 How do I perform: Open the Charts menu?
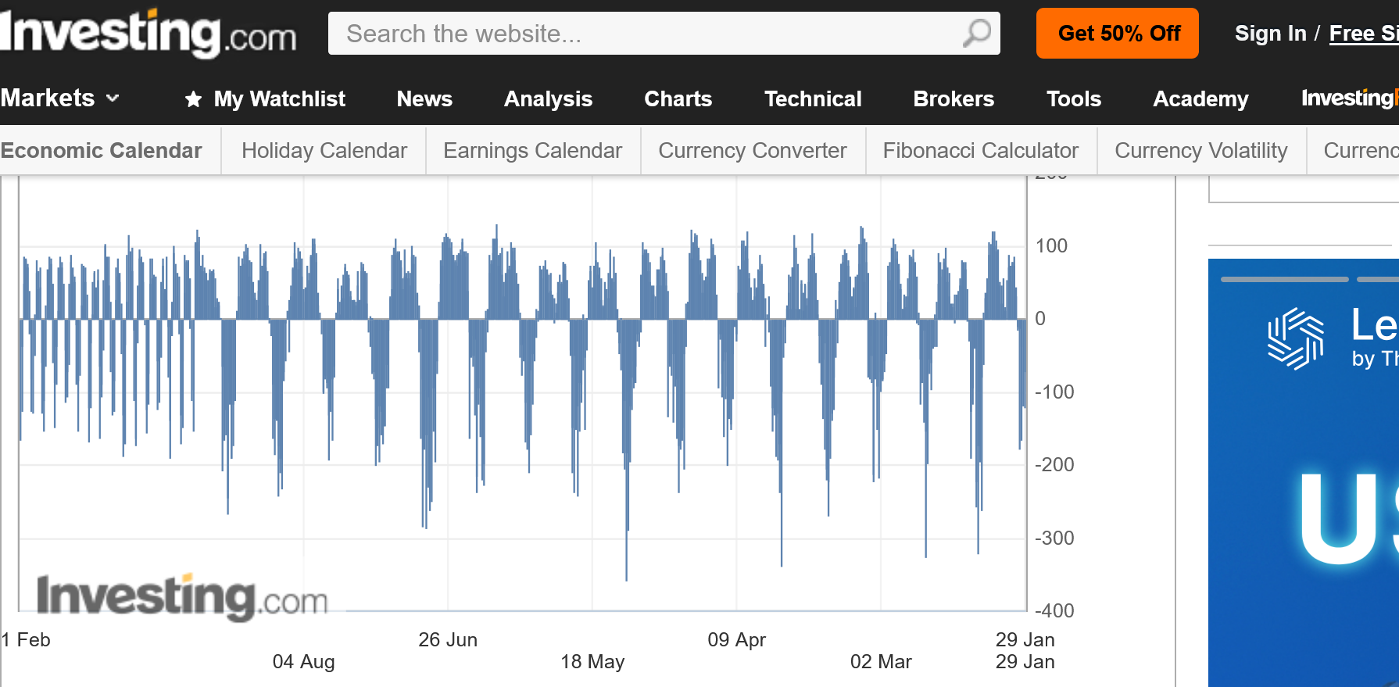tap(678, 99)
